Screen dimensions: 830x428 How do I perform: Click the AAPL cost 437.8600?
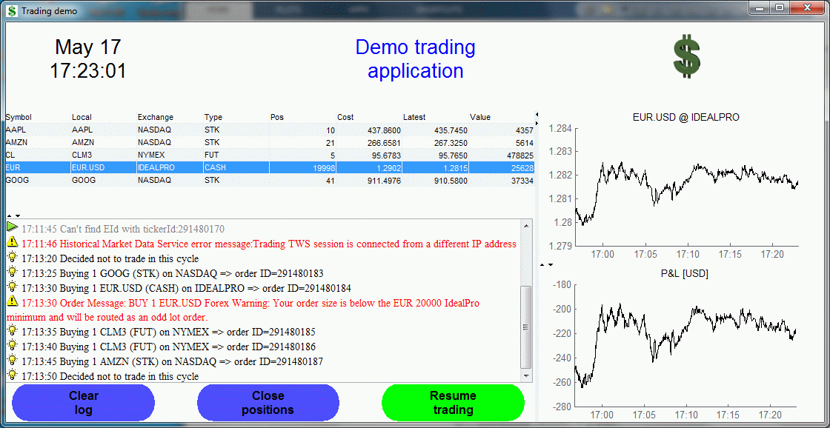click(x=370, y=130)
